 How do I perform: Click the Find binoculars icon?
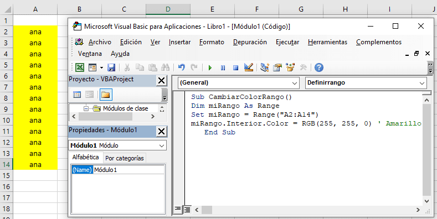click(165, 67)
